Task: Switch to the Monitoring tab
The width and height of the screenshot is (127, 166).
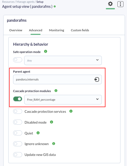Action: click(57, 30)
